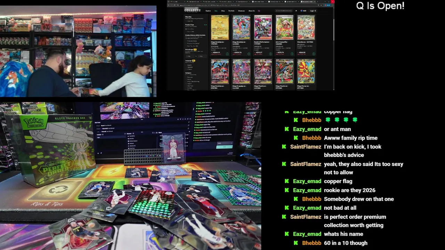Click the Collectr logo
Image resolution: width=445 pixels, height=250 pixels.
pos(192,10)
